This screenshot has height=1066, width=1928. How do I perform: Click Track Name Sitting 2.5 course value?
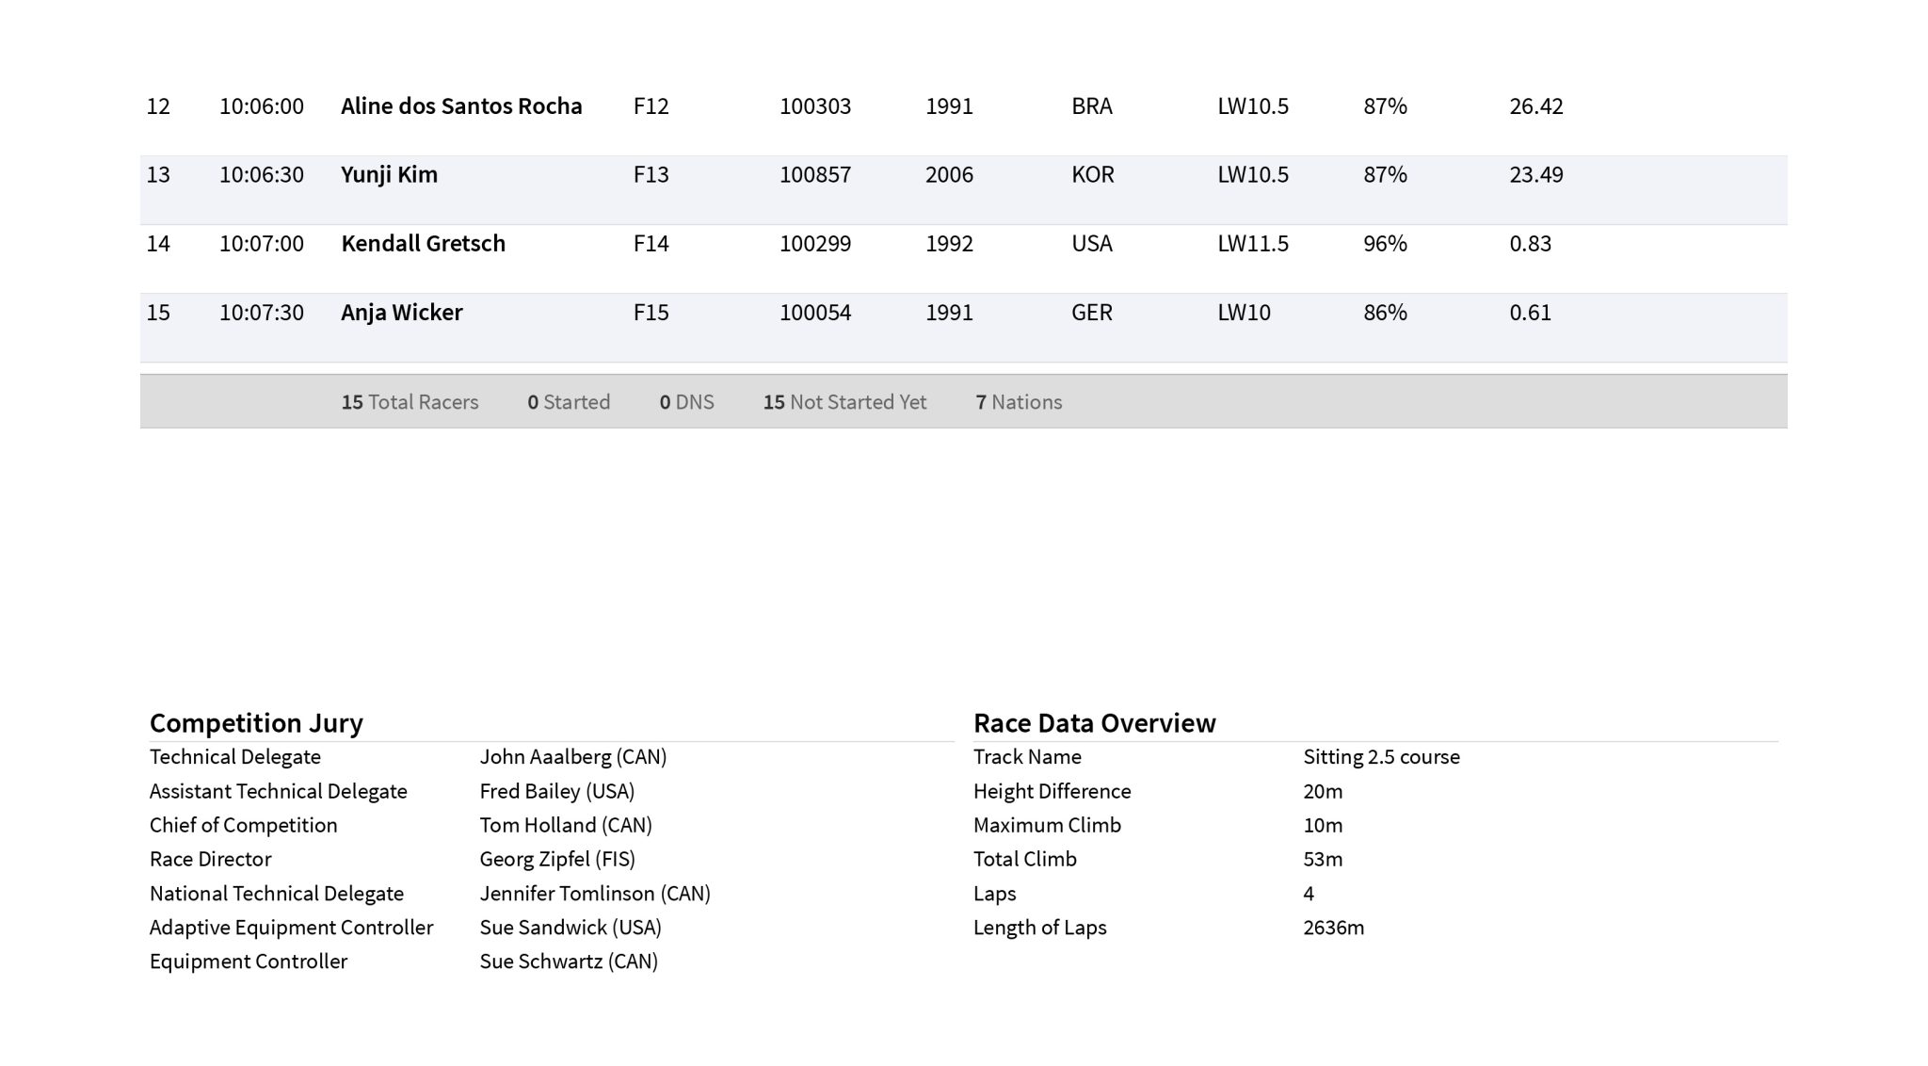[x=1381, y=757]
